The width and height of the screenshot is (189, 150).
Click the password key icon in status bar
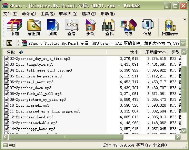pyautogui.click(x=12, y=145)
